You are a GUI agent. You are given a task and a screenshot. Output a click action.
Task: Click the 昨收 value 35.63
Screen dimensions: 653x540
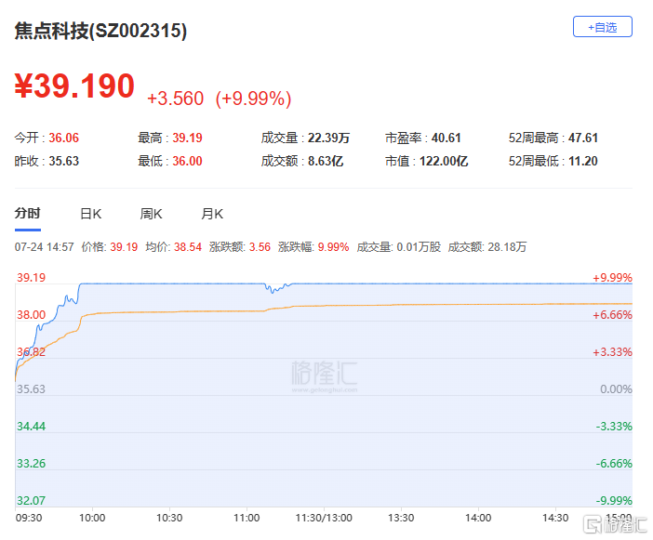point(63,161)
